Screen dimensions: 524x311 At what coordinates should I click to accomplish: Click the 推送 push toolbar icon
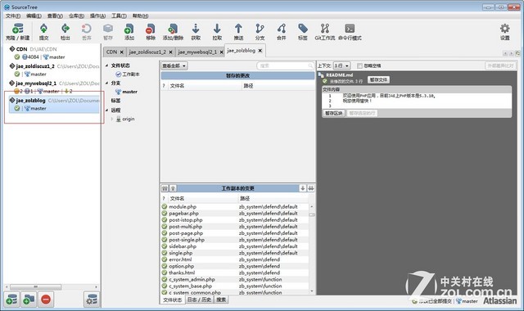[238, 29]
